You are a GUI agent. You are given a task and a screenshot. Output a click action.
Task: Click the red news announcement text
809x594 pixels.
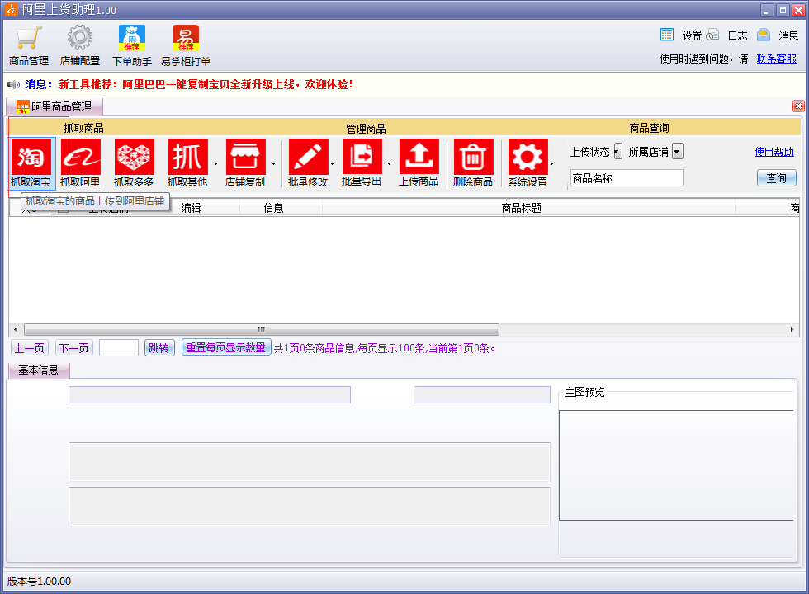click(206, 84)
